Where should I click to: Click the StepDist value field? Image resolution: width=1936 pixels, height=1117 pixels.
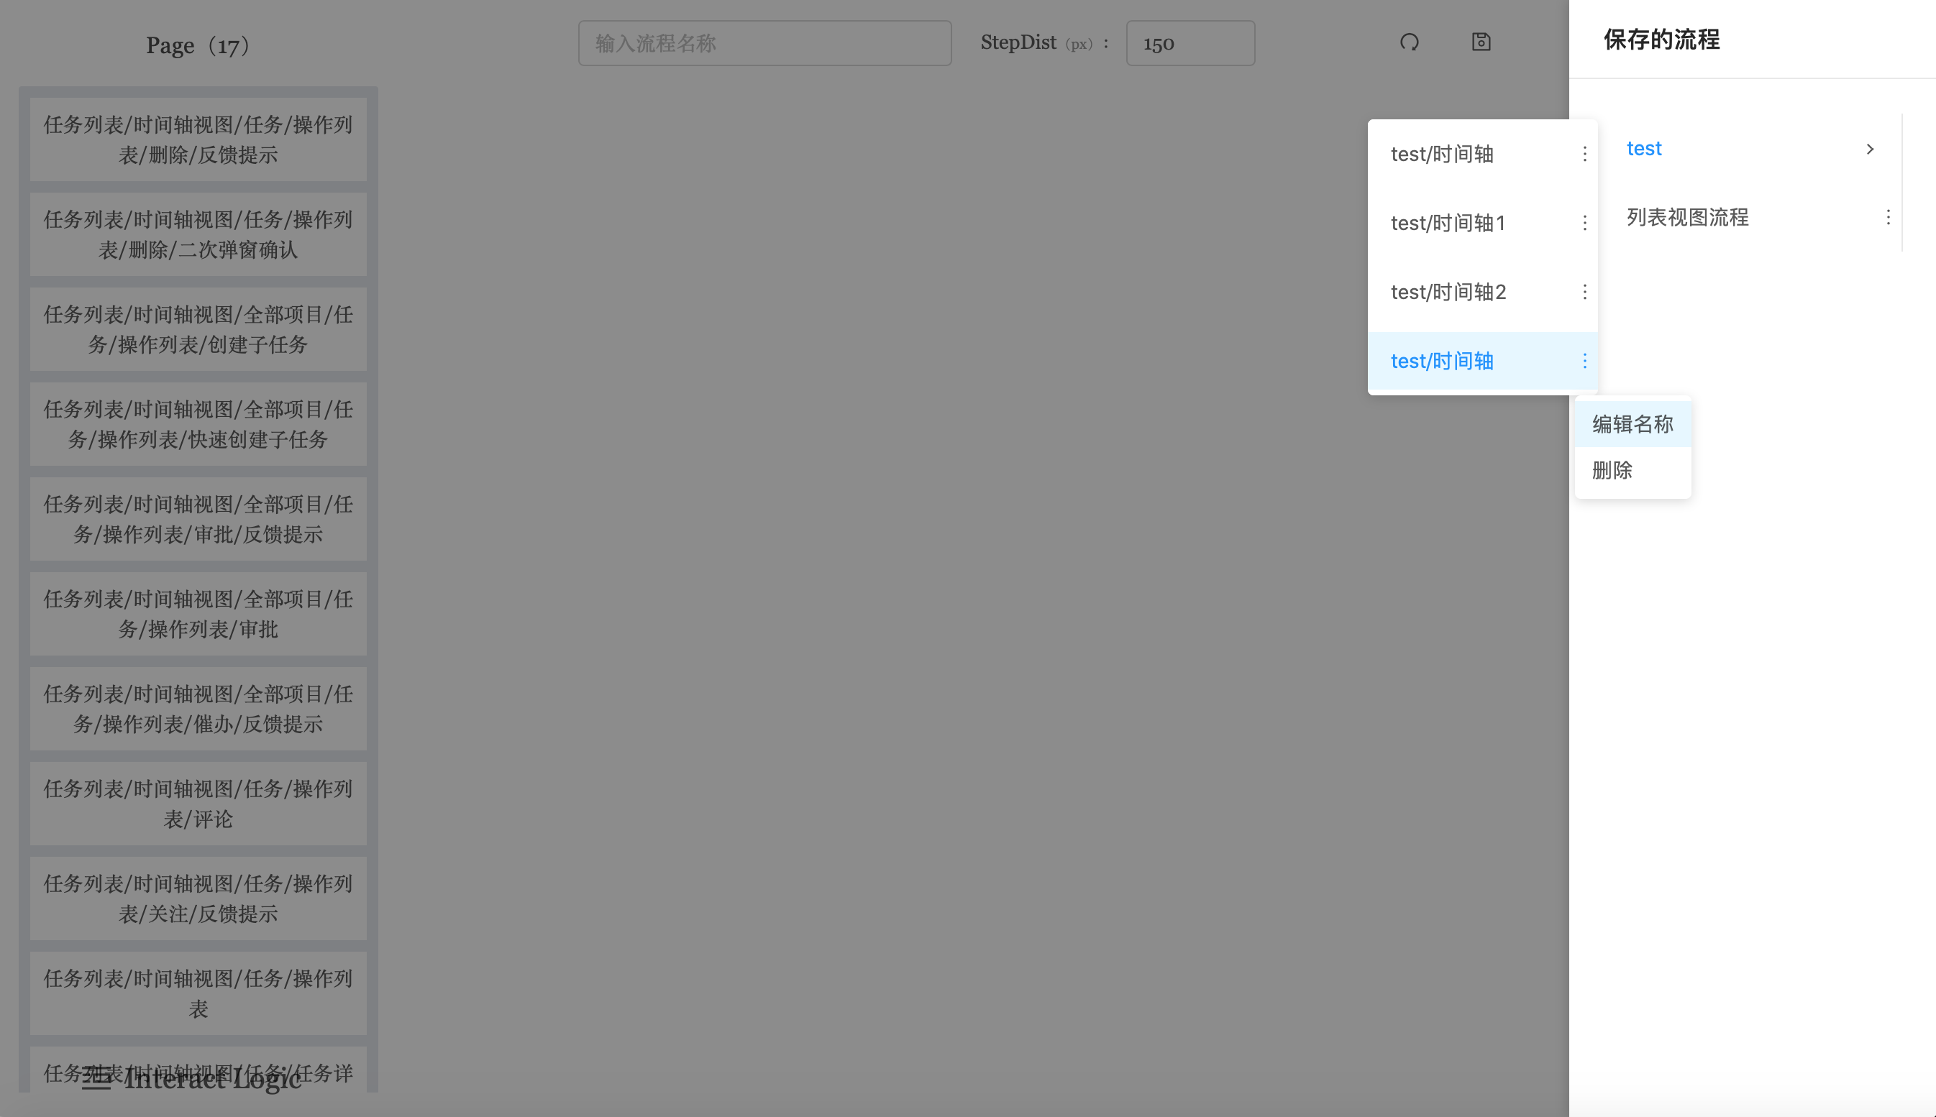tap(1190, 44)
